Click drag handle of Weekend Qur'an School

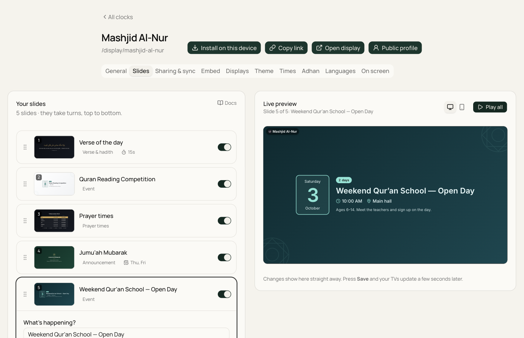point(25,294)
